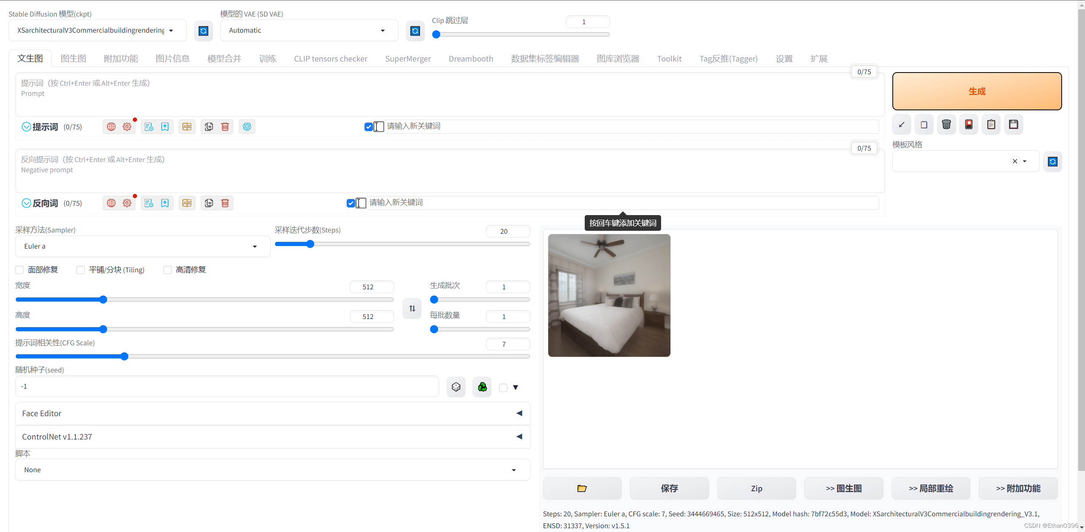Click the 保存 save button
The image size is (1085, 532).
coord(669,488)
